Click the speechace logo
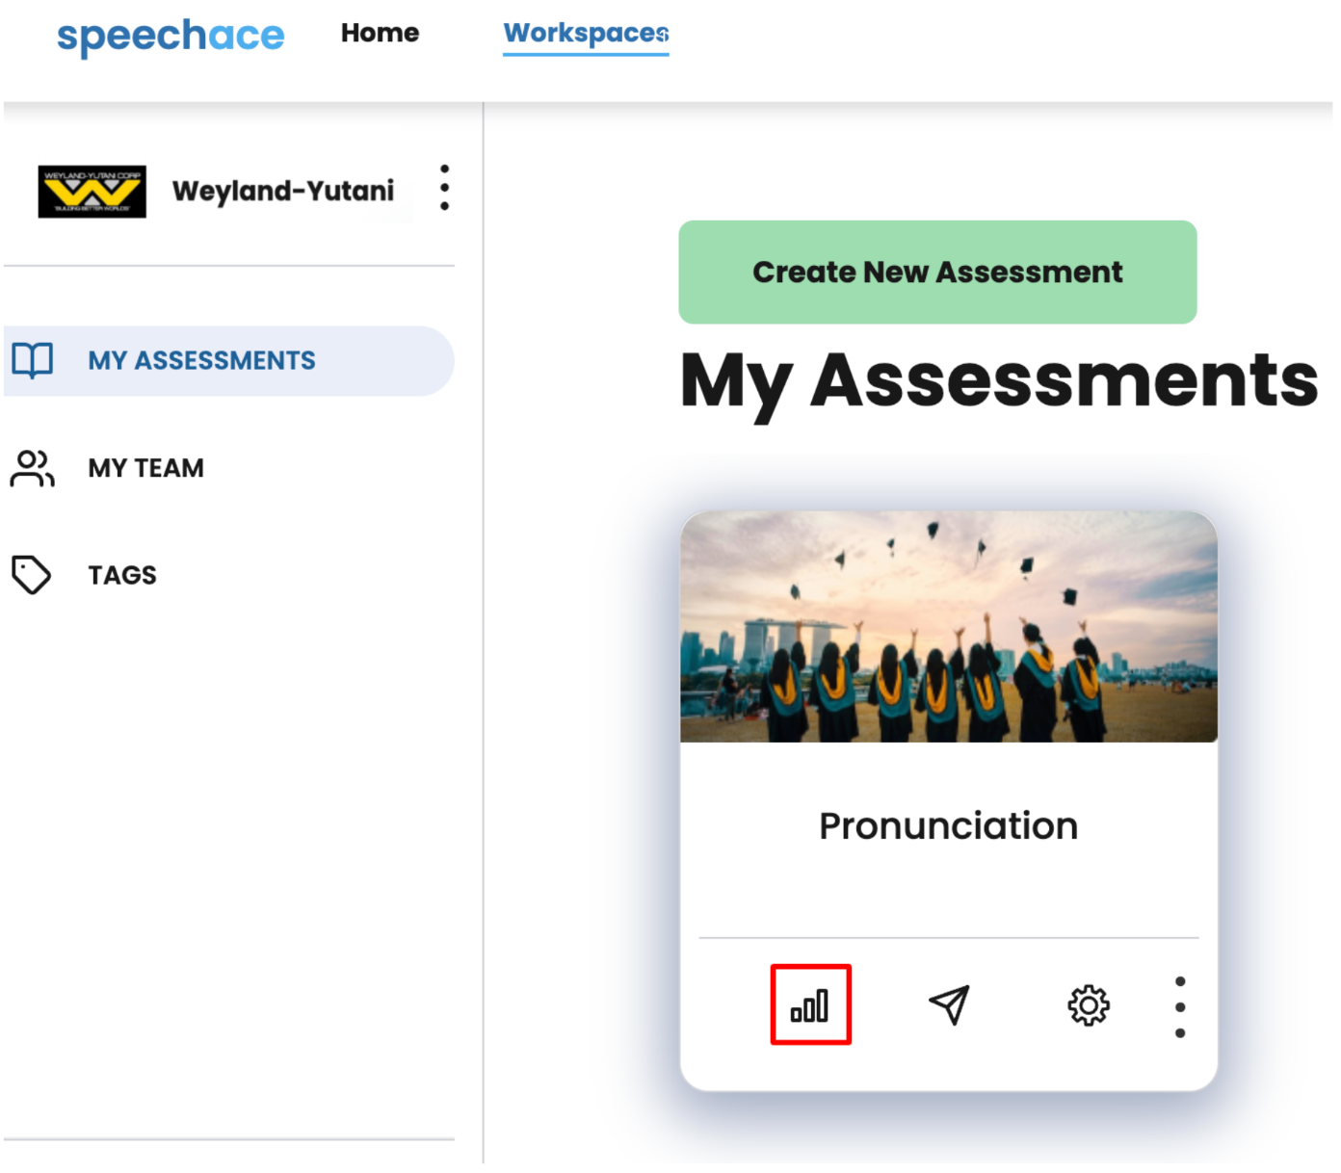The image size is (1341, 1173). click(x=171, y=37)
